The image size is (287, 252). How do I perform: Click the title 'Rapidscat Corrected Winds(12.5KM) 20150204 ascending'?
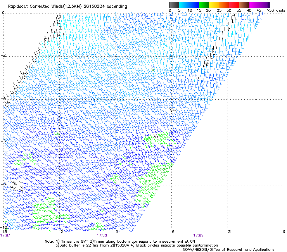(67, 7)
